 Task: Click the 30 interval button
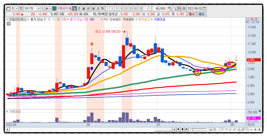131,8
